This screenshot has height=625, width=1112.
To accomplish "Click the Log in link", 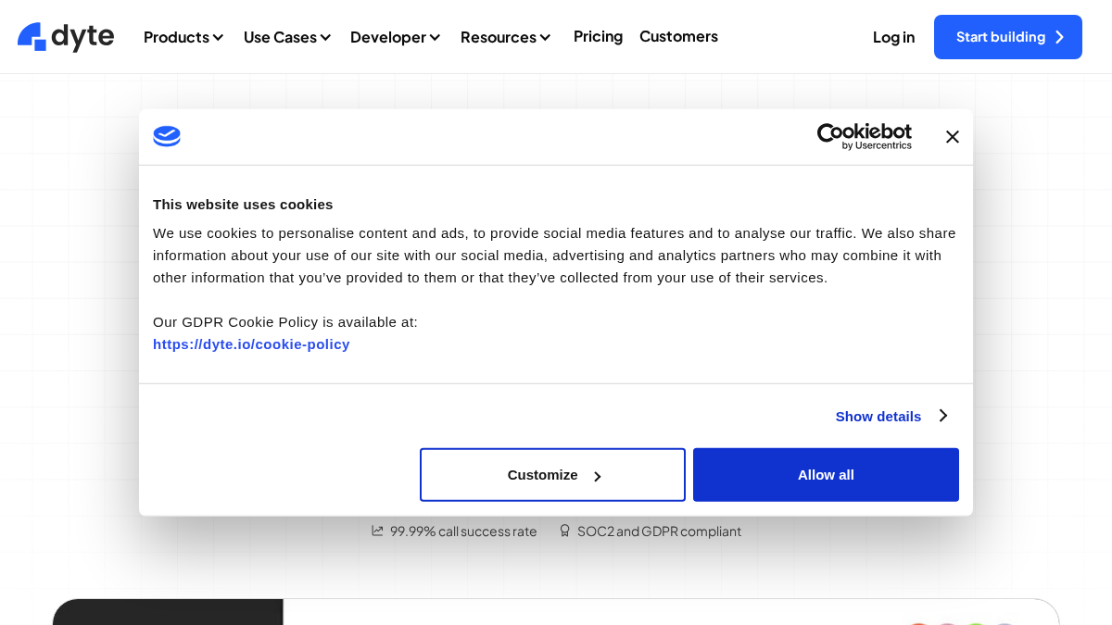I will [x=893, y=37].
